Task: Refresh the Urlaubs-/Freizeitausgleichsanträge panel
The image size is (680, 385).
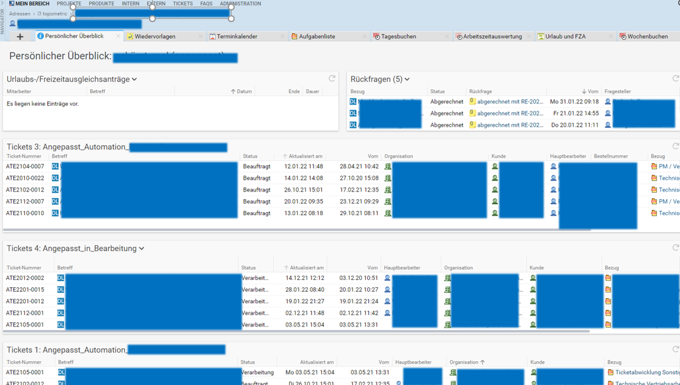Action: (332, 78)
